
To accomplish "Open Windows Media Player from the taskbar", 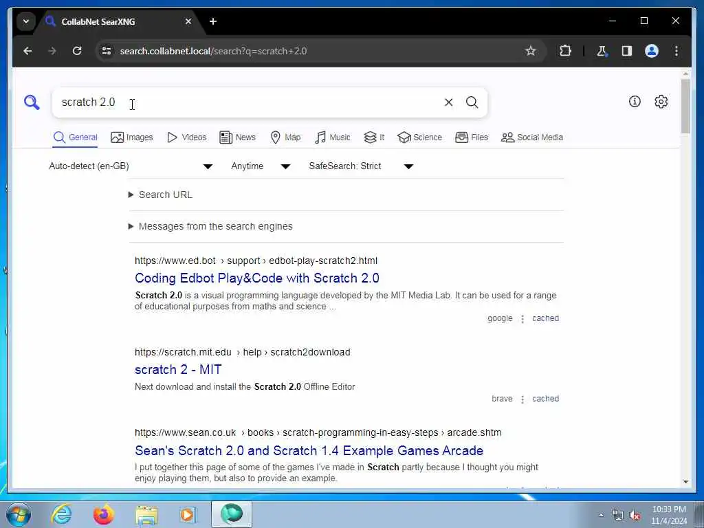I will 187,514.
